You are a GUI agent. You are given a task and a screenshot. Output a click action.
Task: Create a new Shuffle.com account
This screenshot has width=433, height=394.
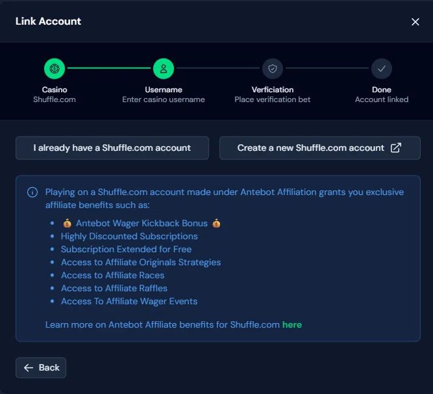319,148
